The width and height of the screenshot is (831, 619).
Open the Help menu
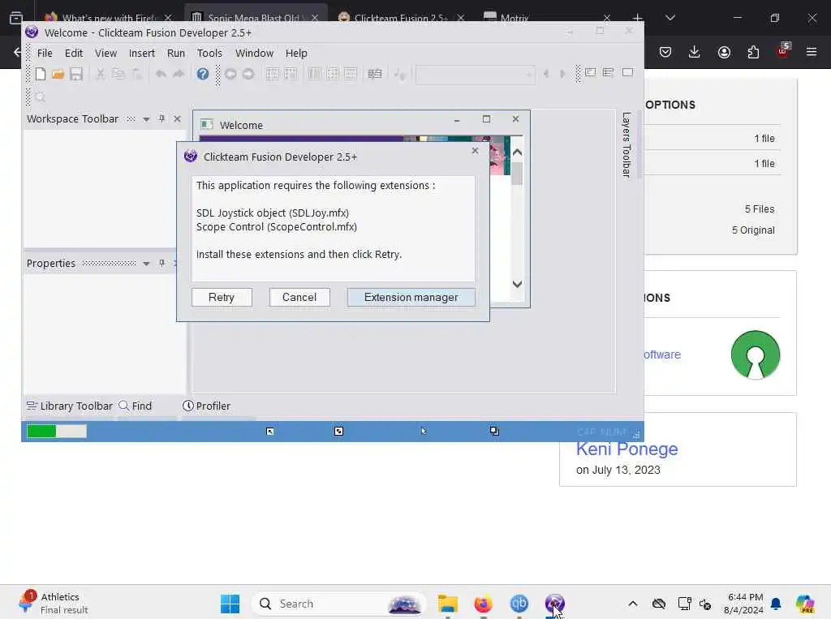(296, 53)
